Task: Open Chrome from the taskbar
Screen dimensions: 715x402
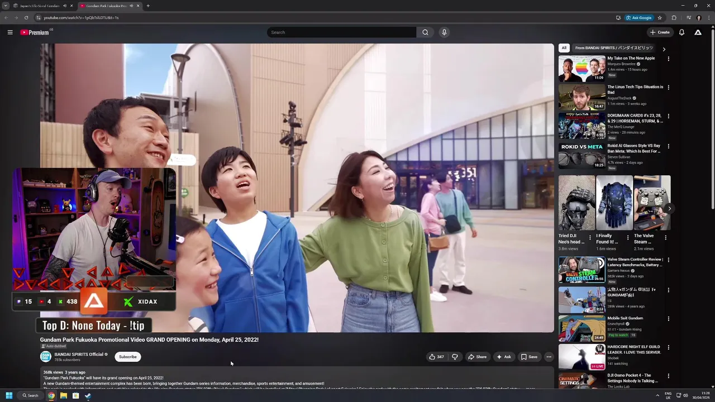Action: pyautogui.click(x=51, y=396)
